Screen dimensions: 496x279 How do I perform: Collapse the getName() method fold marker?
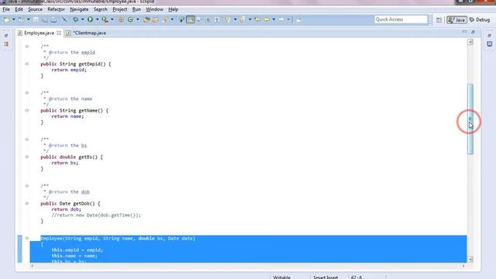tap(27, 110)
